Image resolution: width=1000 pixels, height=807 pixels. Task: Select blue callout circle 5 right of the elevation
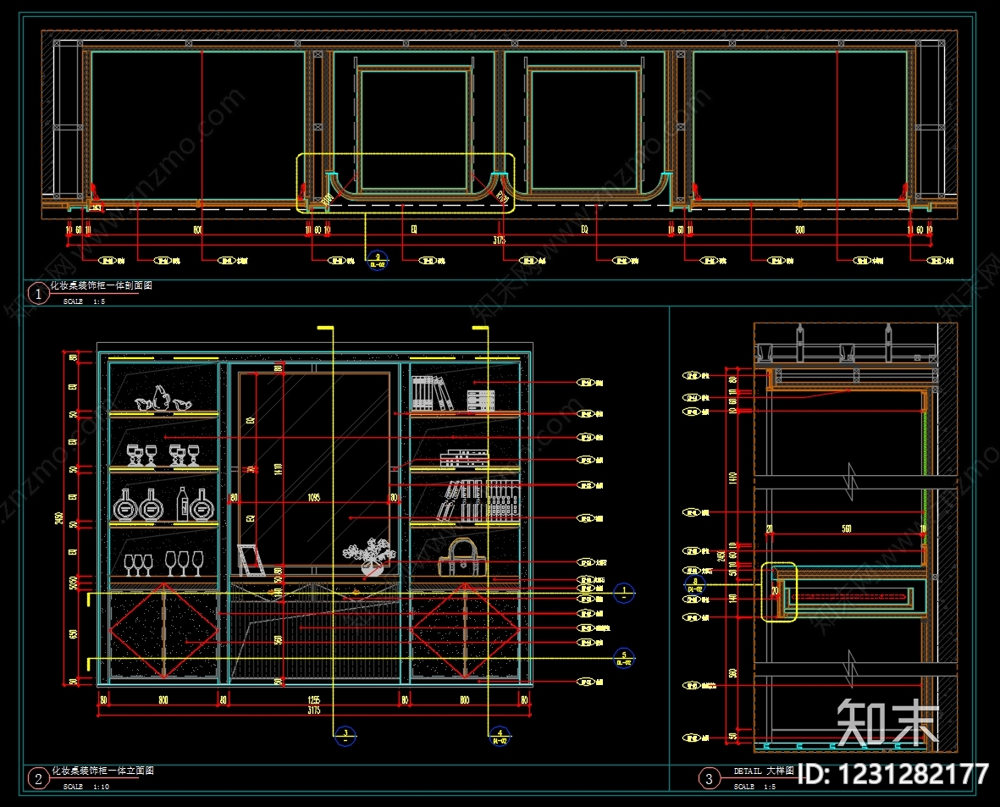click(624, 658)
